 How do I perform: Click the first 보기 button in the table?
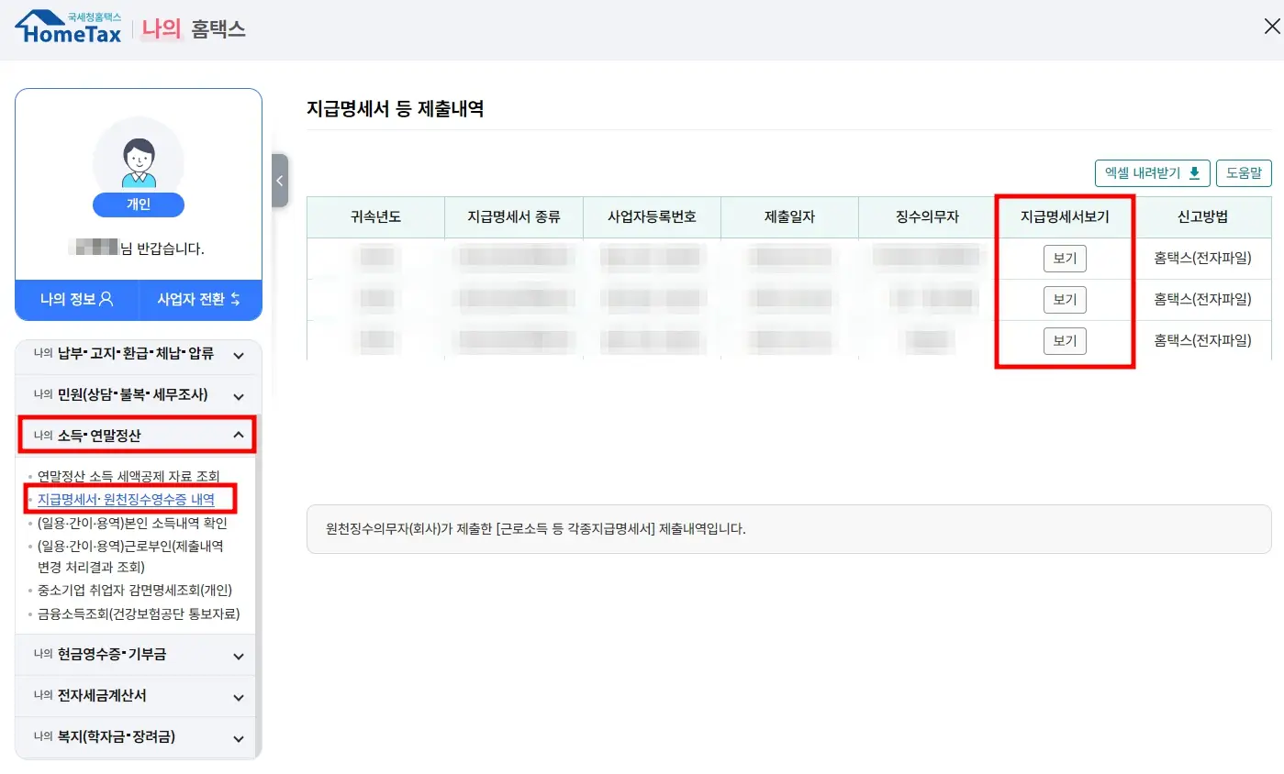[1065, 258]
